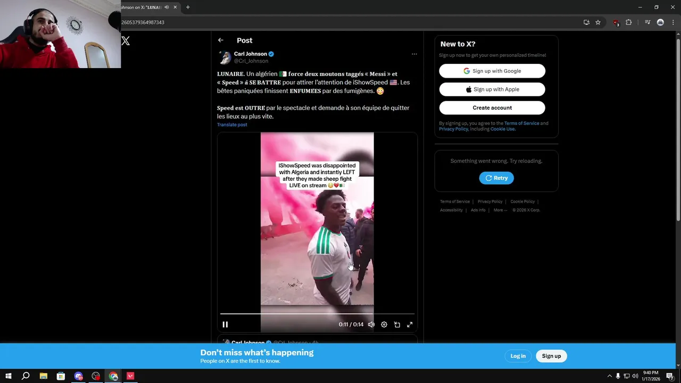Install the app via the address bar icon

coord(586,22)
